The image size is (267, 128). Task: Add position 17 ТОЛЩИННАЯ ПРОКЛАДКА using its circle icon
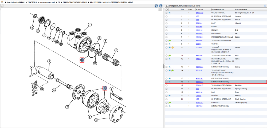tap(167, 85)
